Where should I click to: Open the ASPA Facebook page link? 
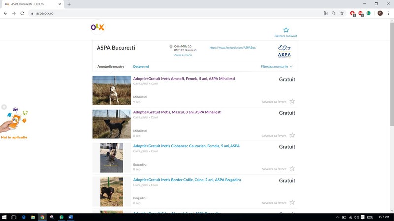coord(233,47)
